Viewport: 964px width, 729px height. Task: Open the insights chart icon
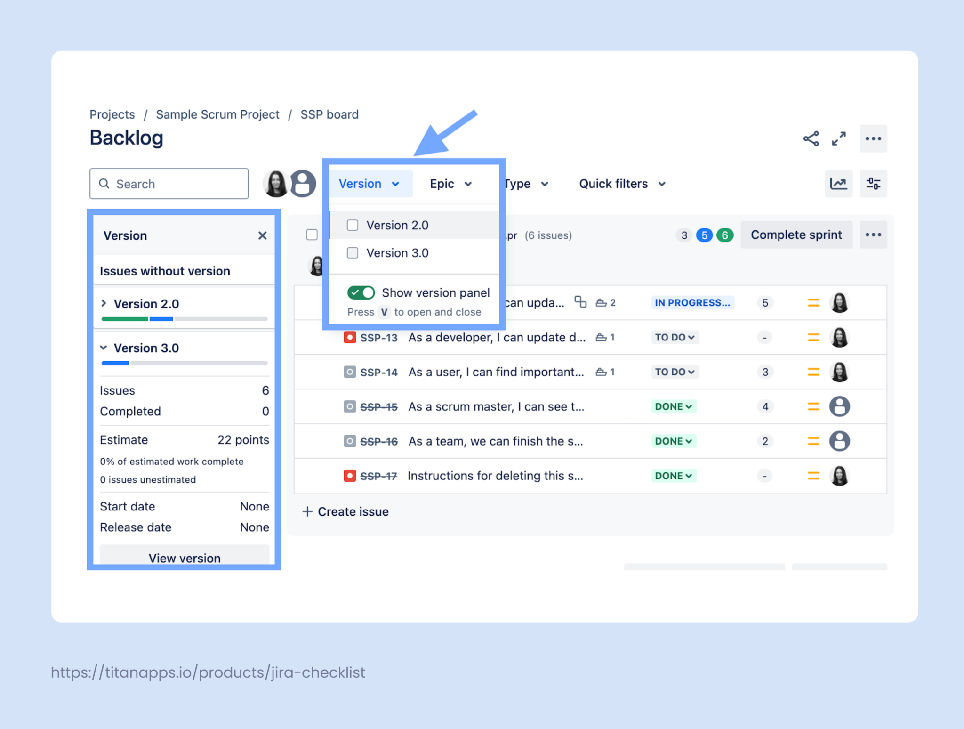pyautogui.click(x=838, y=184)
